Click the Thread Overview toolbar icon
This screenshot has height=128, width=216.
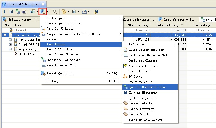click(33, 12)
